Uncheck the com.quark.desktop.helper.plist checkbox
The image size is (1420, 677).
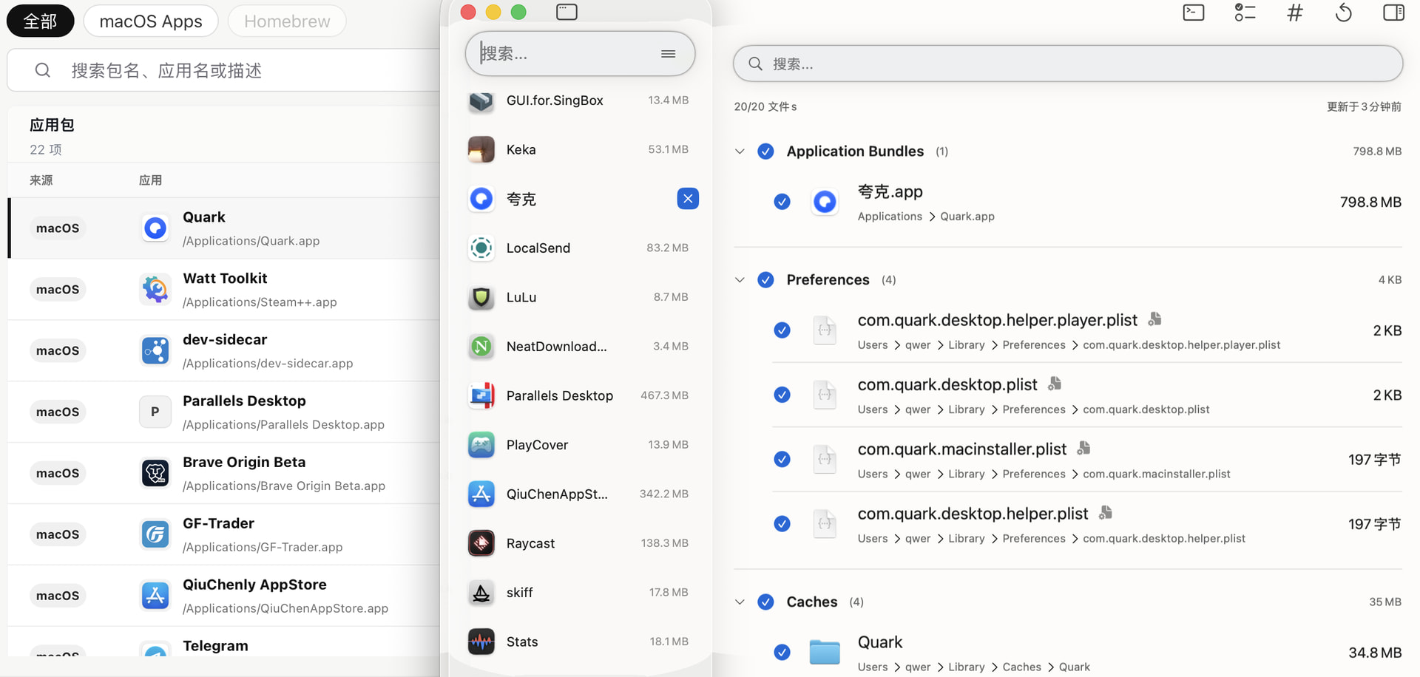tap(782, 524)
